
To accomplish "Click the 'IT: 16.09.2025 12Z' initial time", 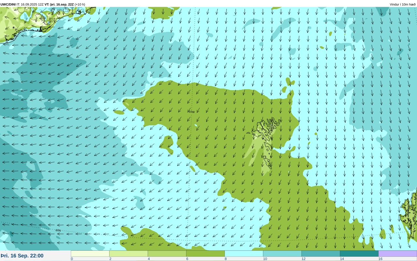I will coord(30,4).
